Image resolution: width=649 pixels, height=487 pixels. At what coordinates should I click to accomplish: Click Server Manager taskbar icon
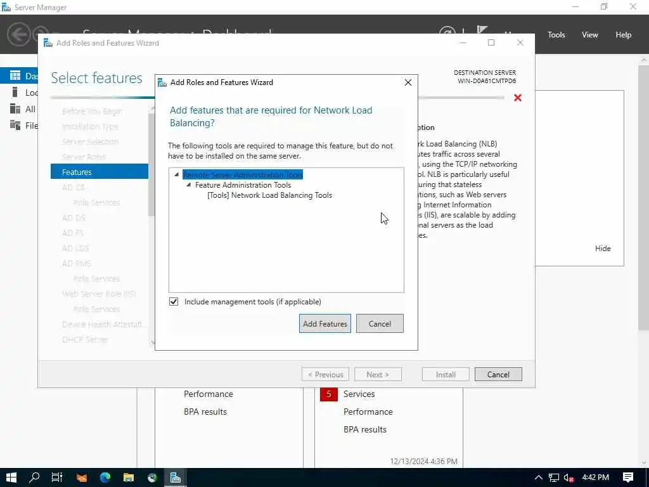[176, 477]
